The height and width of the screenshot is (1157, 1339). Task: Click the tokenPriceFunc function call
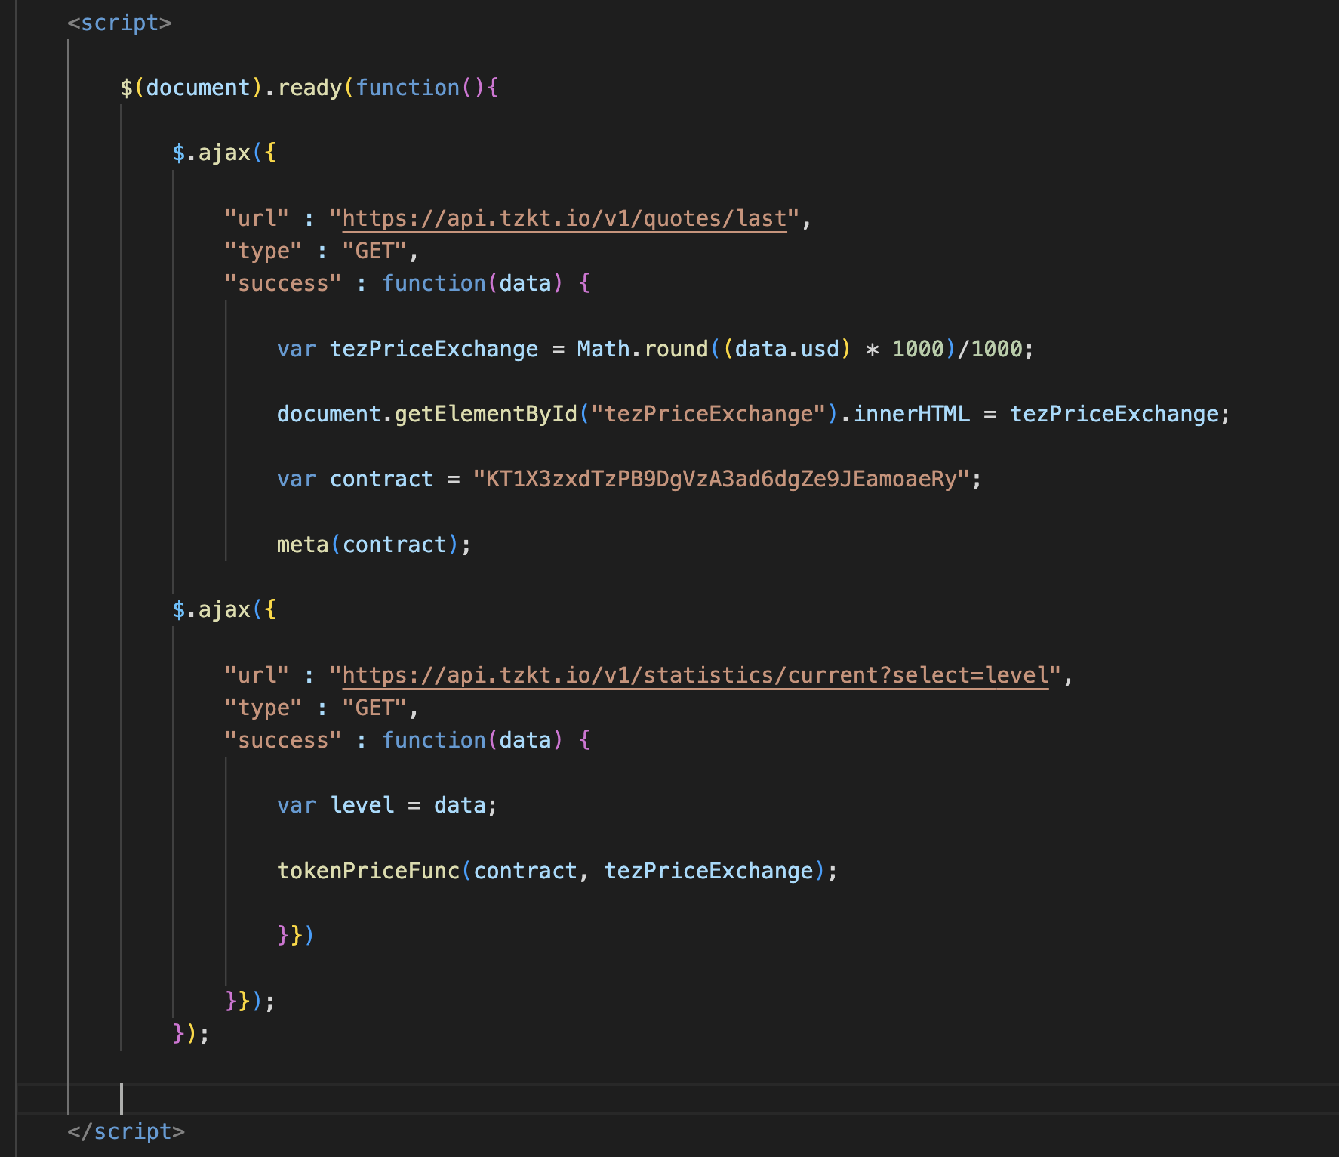coord(368,871)
